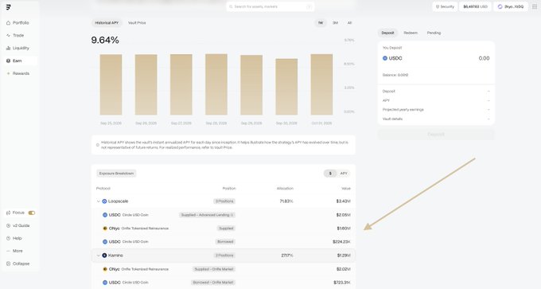Click the Help icon in sidebar

(x=8, y=238)
